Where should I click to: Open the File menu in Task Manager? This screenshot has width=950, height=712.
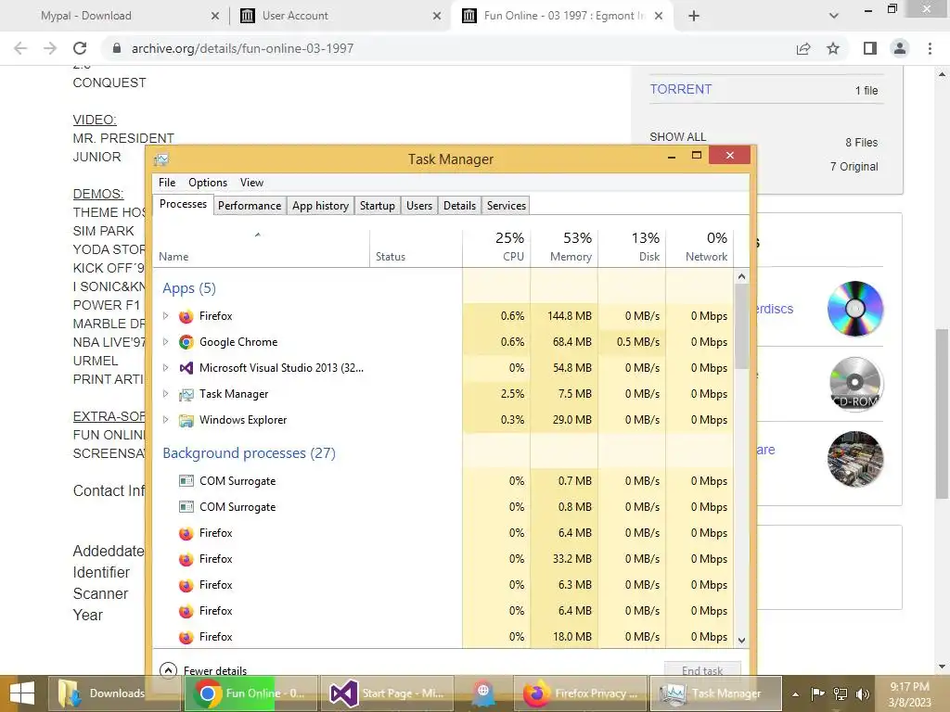click(167, 183)
